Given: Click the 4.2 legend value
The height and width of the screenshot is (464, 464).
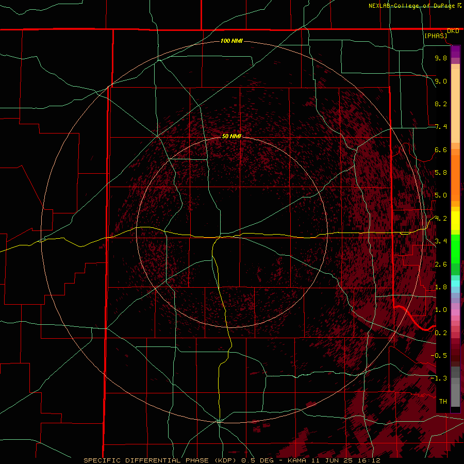Looking at the screenshot, I should pos(441,219).
